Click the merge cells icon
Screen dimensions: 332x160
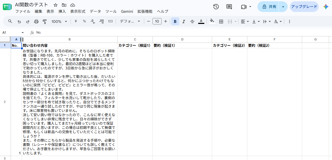click(230, 21)
